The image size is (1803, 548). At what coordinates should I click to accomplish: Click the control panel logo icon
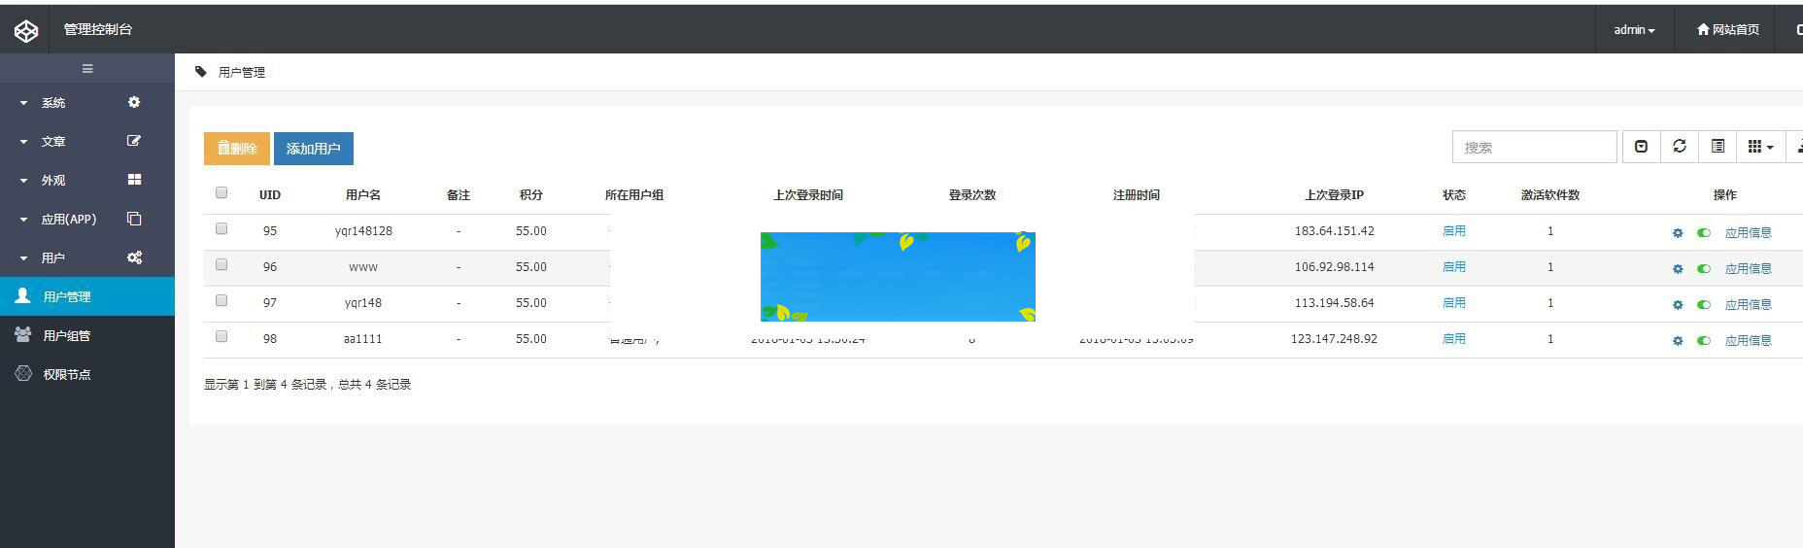[26, 31]
